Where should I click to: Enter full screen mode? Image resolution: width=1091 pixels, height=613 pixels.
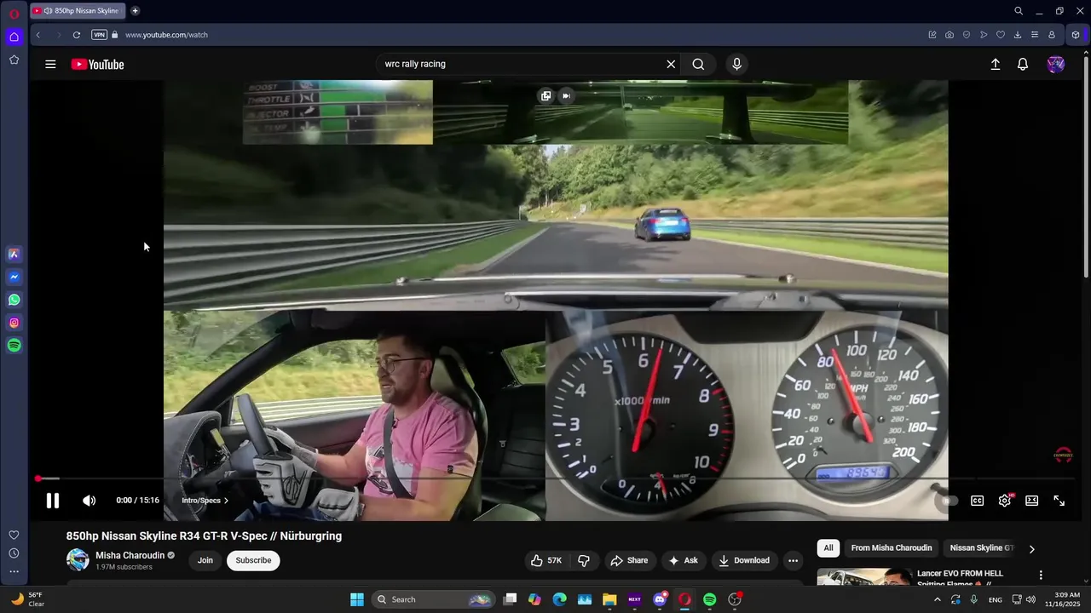[x=1059, y=501]
